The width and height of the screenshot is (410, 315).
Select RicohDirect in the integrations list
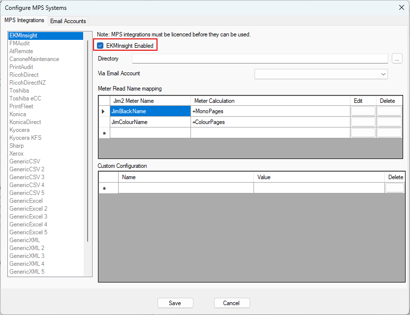pos(46,75)
